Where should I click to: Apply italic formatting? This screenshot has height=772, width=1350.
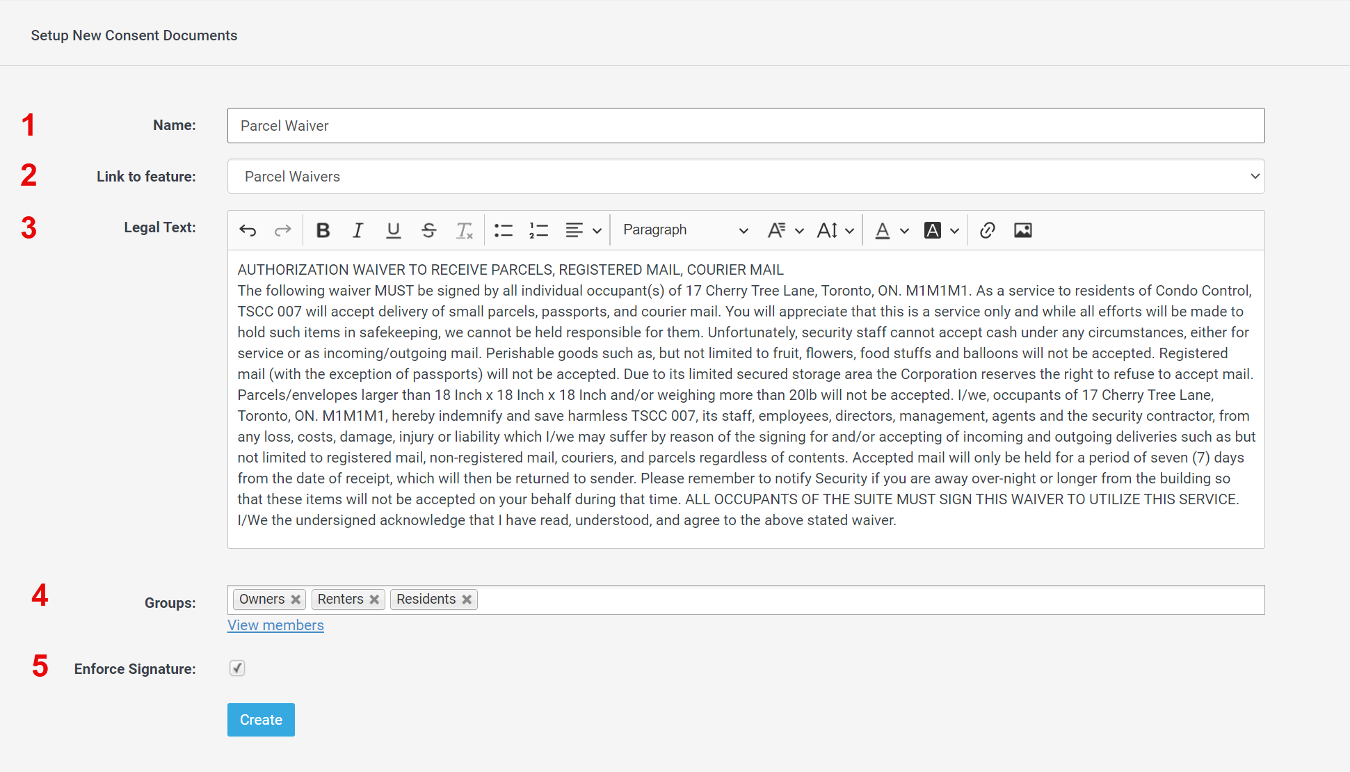pos(357,230)
